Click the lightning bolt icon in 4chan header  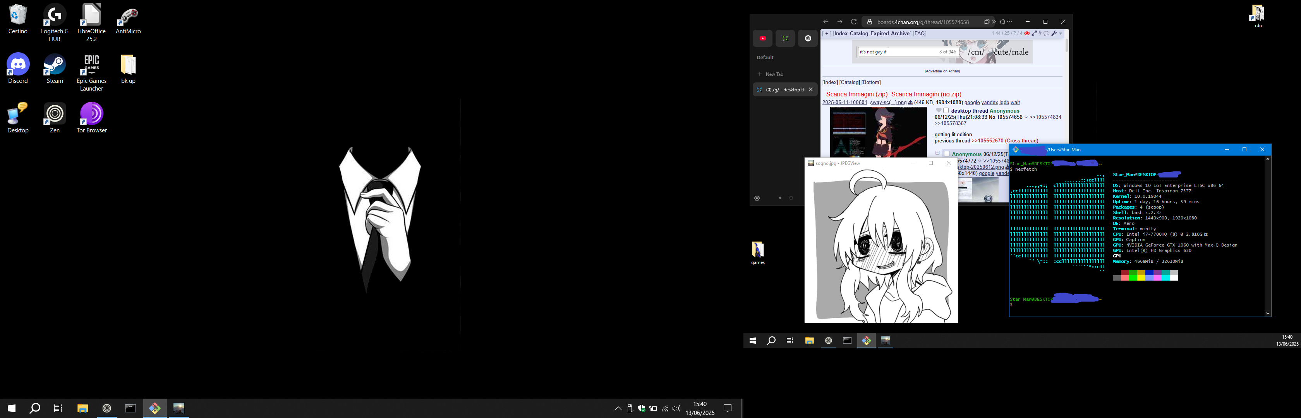tap(1040, 33)
